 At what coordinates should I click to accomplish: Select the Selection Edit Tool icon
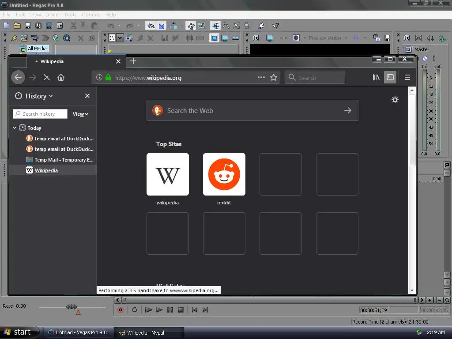coord(237,26)
